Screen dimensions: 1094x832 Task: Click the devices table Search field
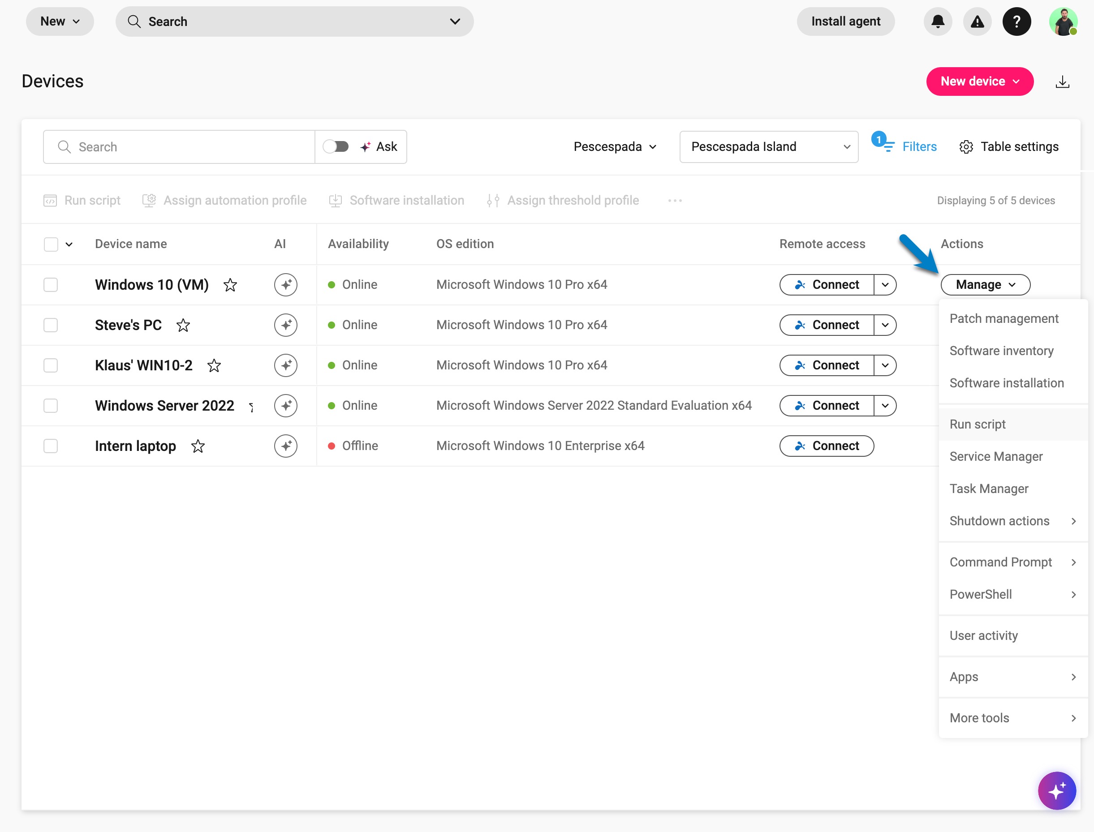(x=178, y=147)
